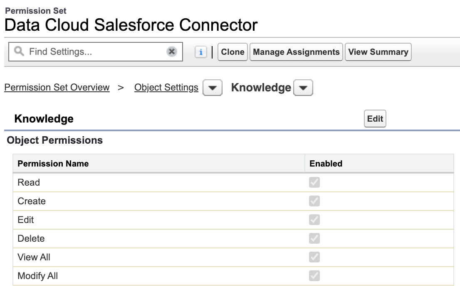460x294 pixels.
Task: Toggle the Modify All permission checkbox
Action: (314, 276)
